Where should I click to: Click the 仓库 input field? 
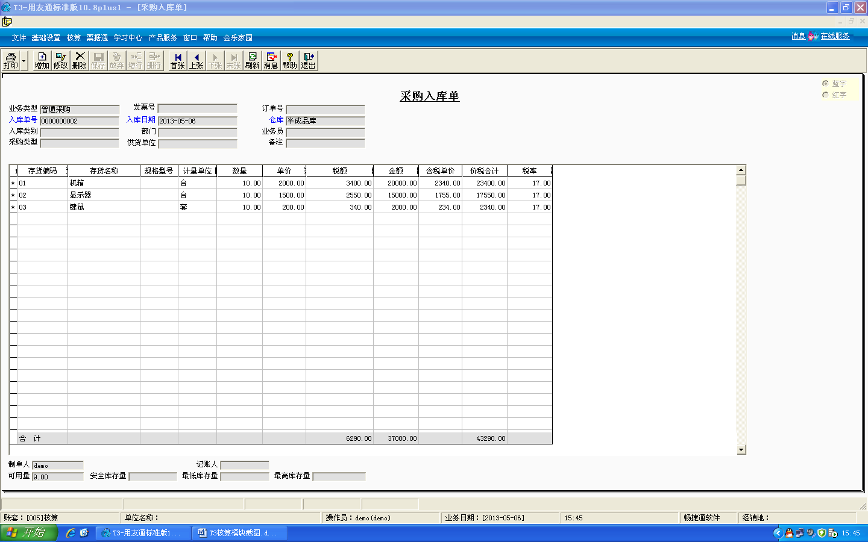(325, 121)
